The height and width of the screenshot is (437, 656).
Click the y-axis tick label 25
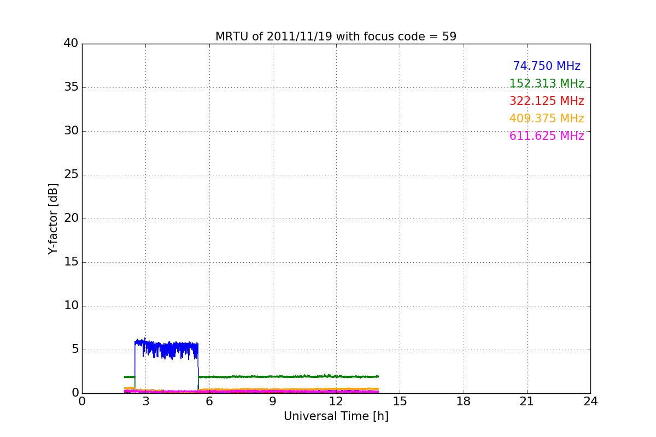click(x=71, y=175)
